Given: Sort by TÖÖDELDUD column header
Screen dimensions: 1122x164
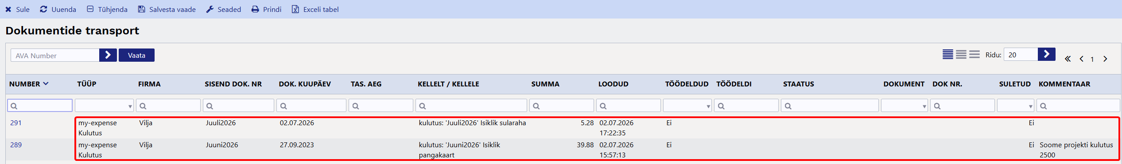Looking at the screenshot, I should coord(687,84).
